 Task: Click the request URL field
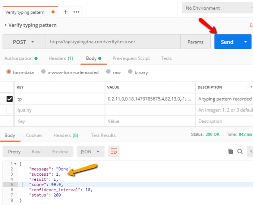point(113,42)
